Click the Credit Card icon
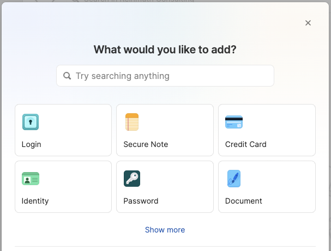Screen dimensions: 331x251 234,122
